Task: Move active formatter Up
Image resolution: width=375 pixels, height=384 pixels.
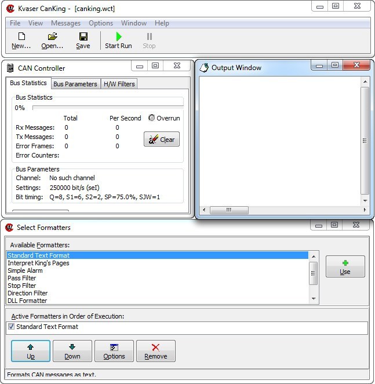Action: coord(31,351)
